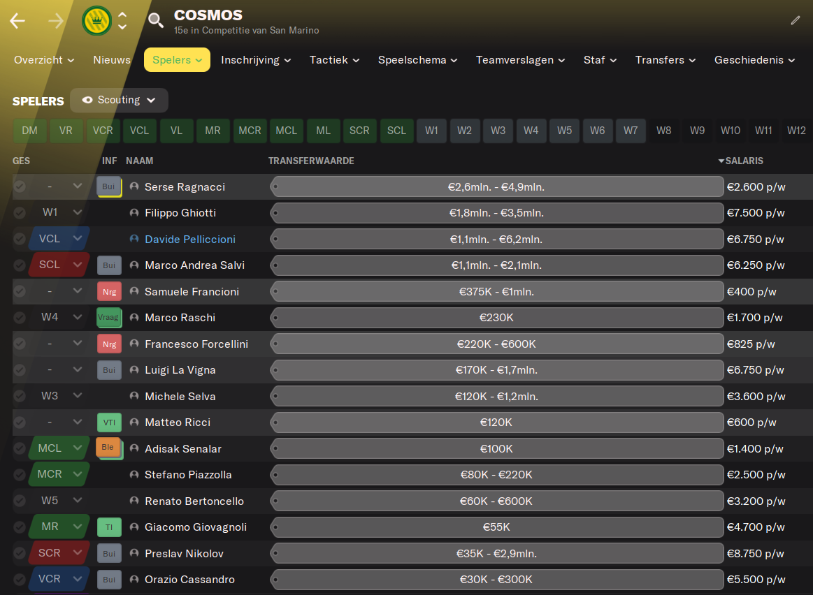Open the Geschiedenis menu
Viewport: 813px width, 595px height.
point(754,60)
